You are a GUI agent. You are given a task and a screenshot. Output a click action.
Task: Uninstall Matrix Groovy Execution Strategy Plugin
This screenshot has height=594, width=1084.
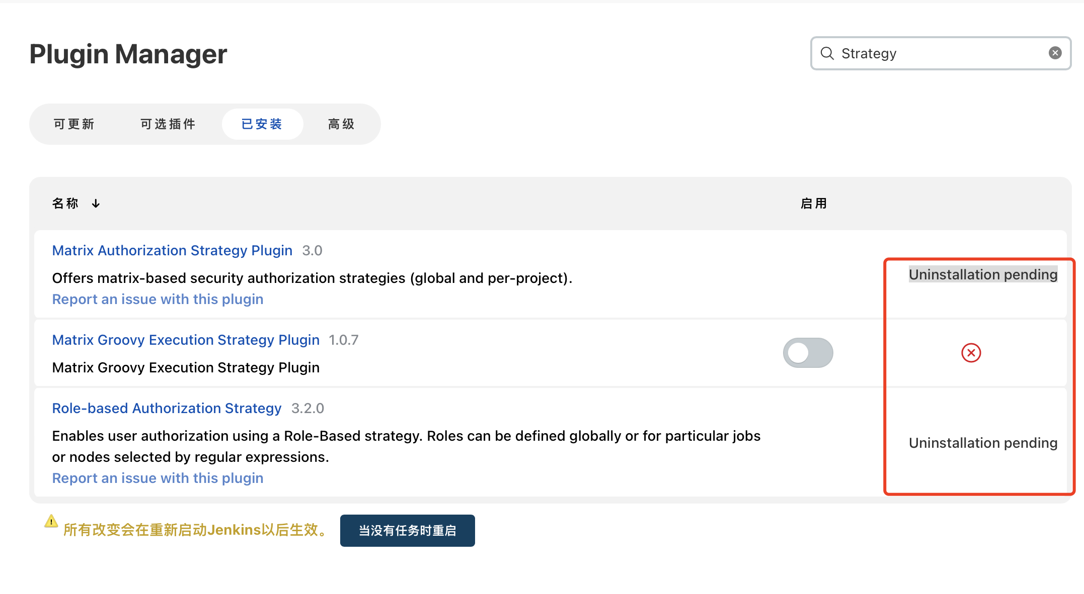pos(971,353)
